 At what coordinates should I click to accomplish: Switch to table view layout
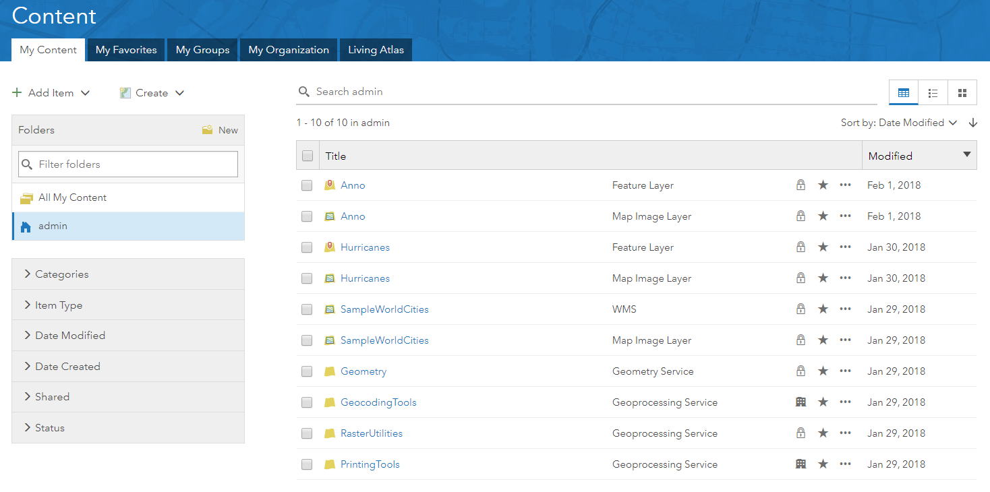pos(904,92)
